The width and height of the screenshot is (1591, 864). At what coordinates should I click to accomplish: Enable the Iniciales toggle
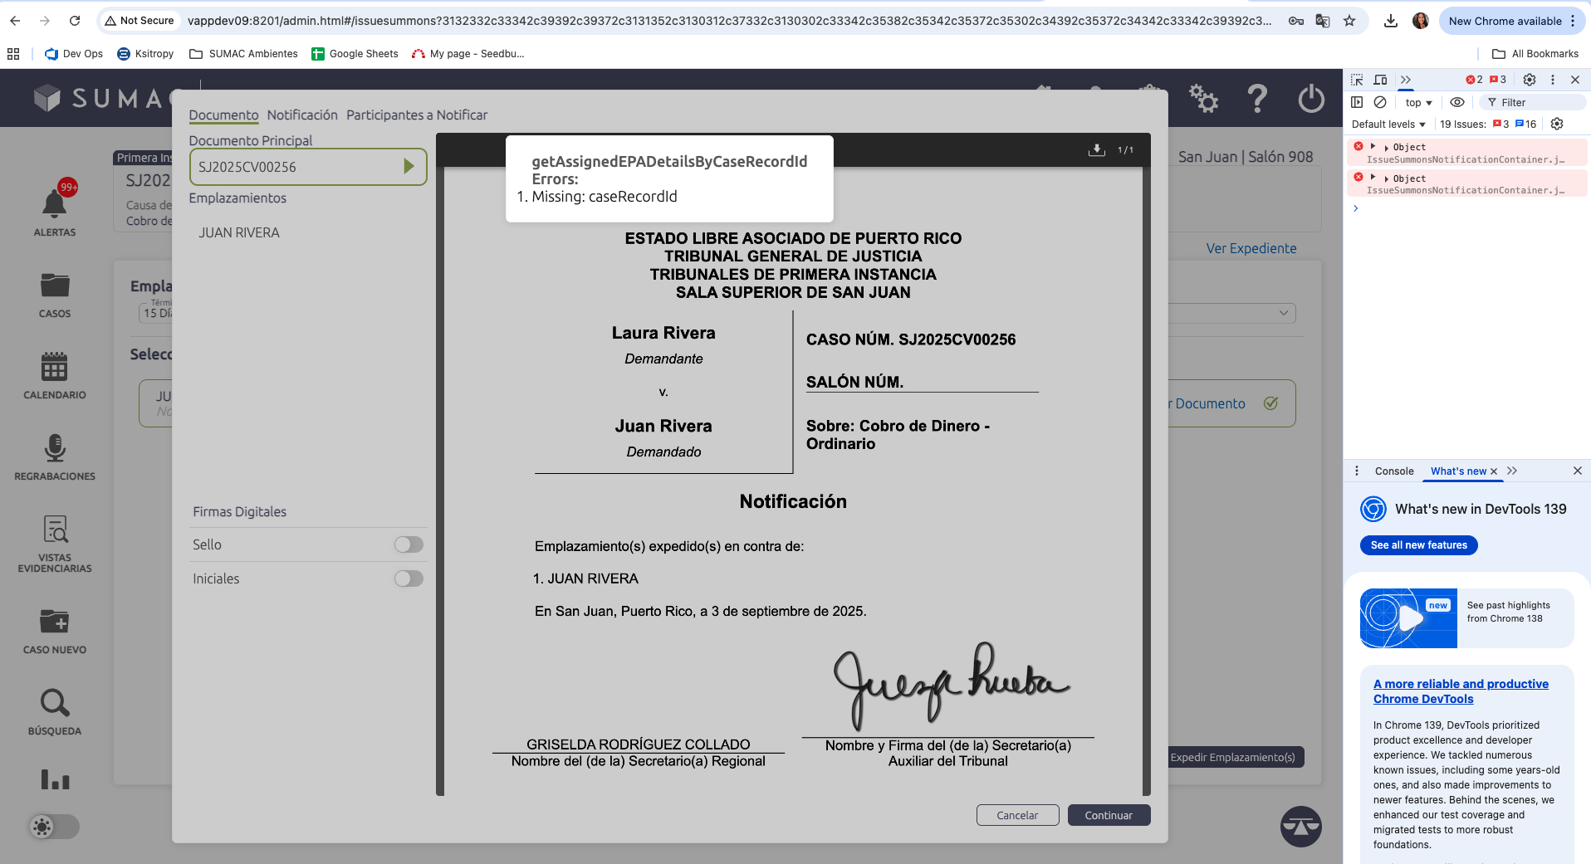tap(409, 578)
